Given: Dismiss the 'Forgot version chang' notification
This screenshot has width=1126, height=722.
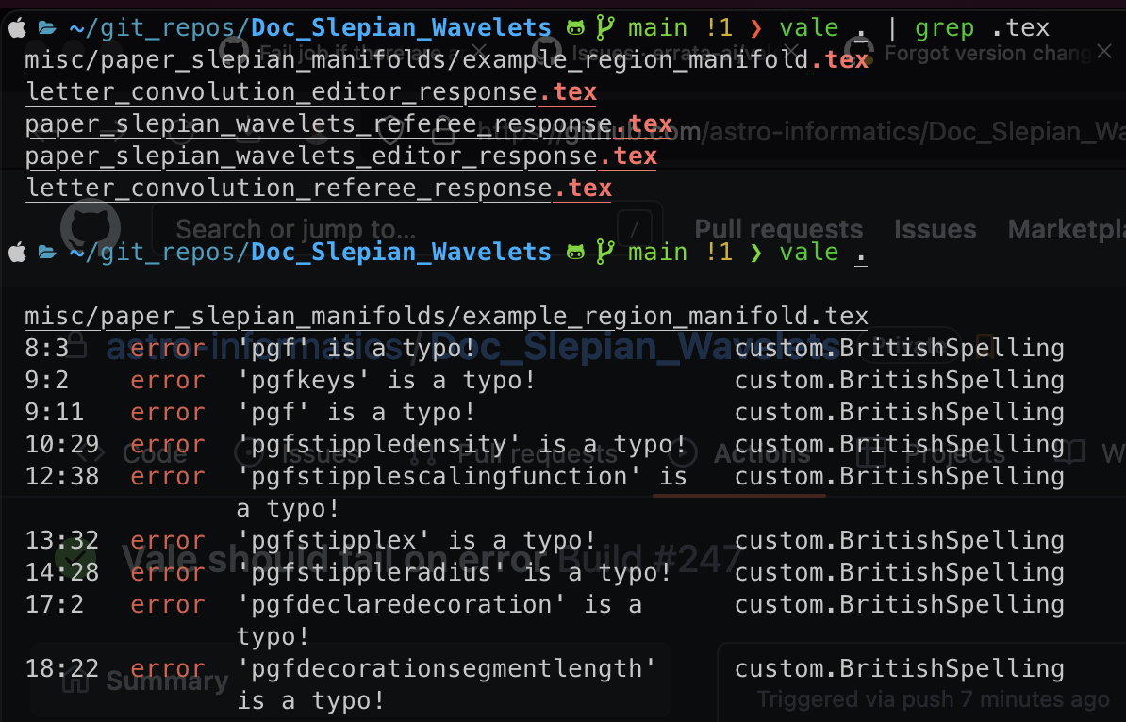Looking at the screenshot, I should tap(1104, 52).
